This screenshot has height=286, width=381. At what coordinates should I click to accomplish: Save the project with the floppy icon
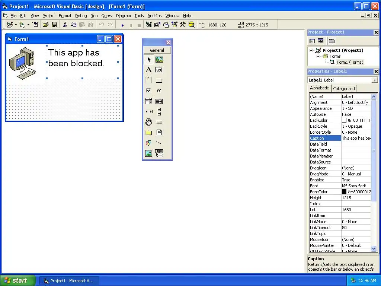(54, 25)
